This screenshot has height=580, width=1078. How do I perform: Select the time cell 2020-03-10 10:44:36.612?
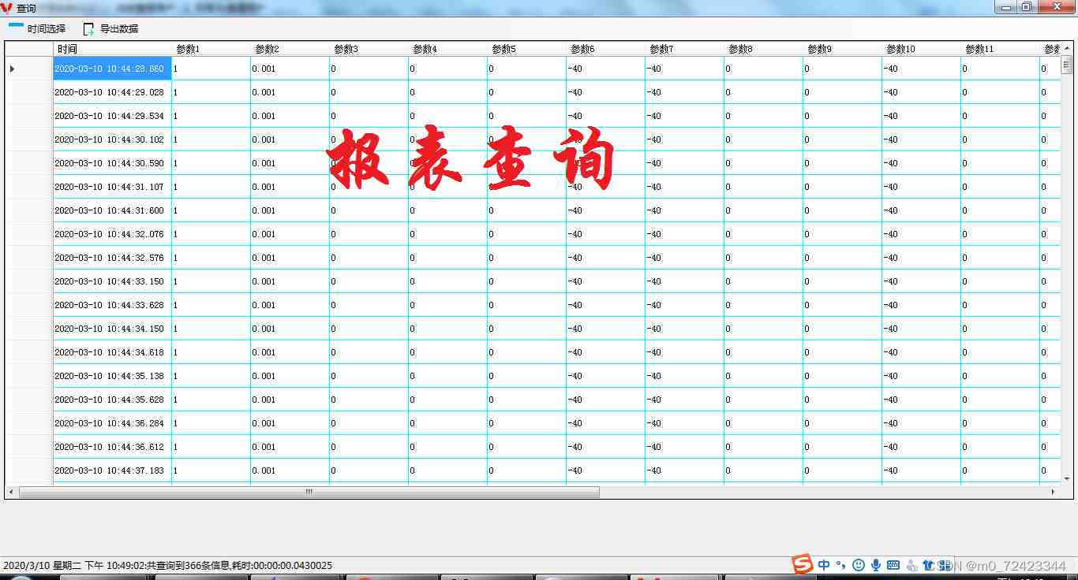[112, 447]
